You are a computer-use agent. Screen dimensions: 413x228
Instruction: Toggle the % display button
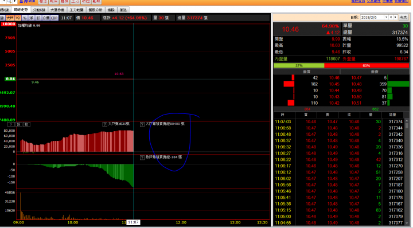point(25,18)
